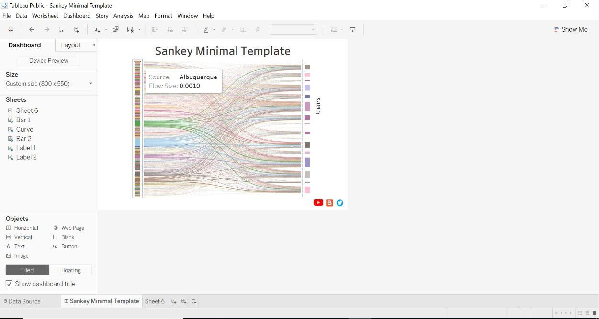Click the Tableau start page icon

11,29
